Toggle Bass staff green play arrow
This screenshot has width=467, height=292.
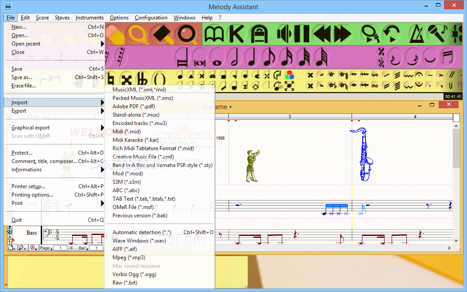pos(10,237)
